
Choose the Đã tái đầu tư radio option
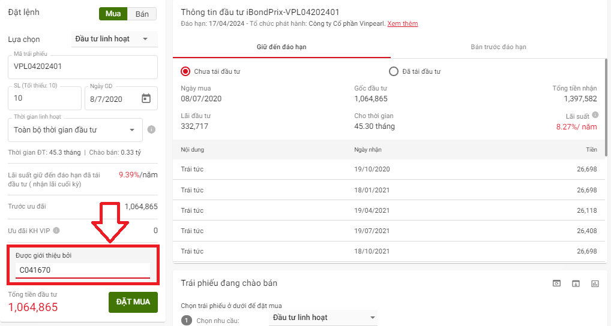(394, 71)
